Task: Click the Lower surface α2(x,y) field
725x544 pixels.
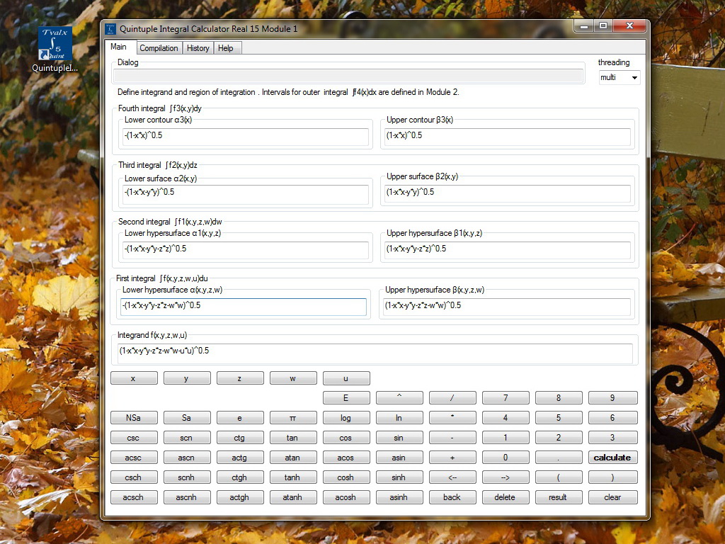Action: point(246,194)
